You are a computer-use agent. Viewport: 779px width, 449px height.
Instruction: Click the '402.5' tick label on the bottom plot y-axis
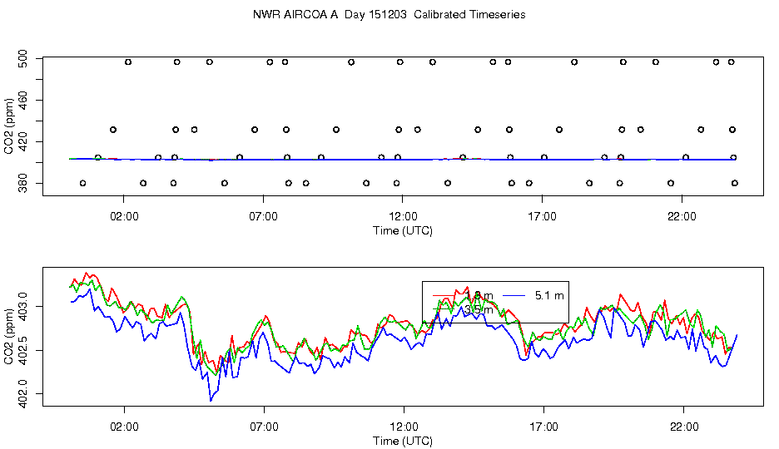click(24, 350)
